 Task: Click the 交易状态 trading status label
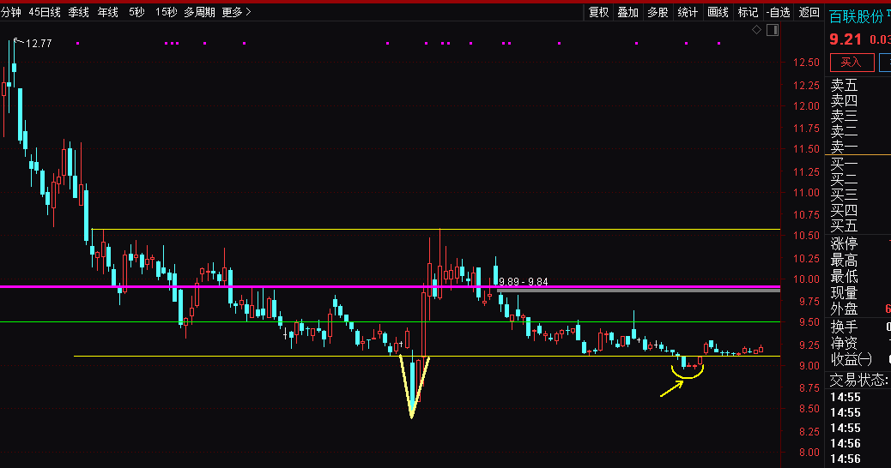coord(858,380)
